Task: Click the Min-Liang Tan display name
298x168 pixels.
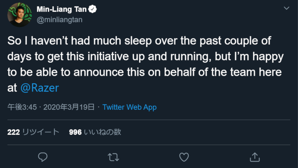Action: [61, 9]
